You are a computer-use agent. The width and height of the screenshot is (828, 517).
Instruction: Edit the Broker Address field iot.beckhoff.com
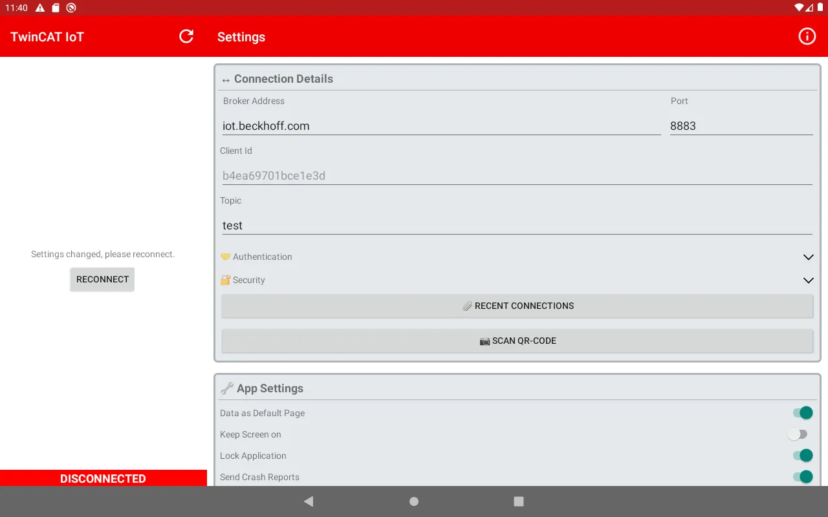[x=441, y=126]
